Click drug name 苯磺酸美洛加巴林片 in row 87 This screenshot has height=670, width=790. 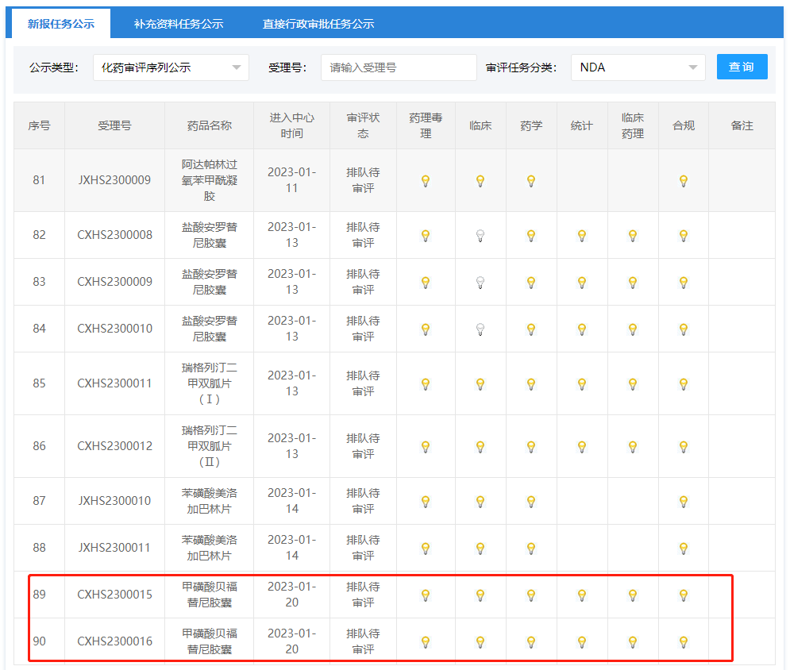(x=209, y=501)
